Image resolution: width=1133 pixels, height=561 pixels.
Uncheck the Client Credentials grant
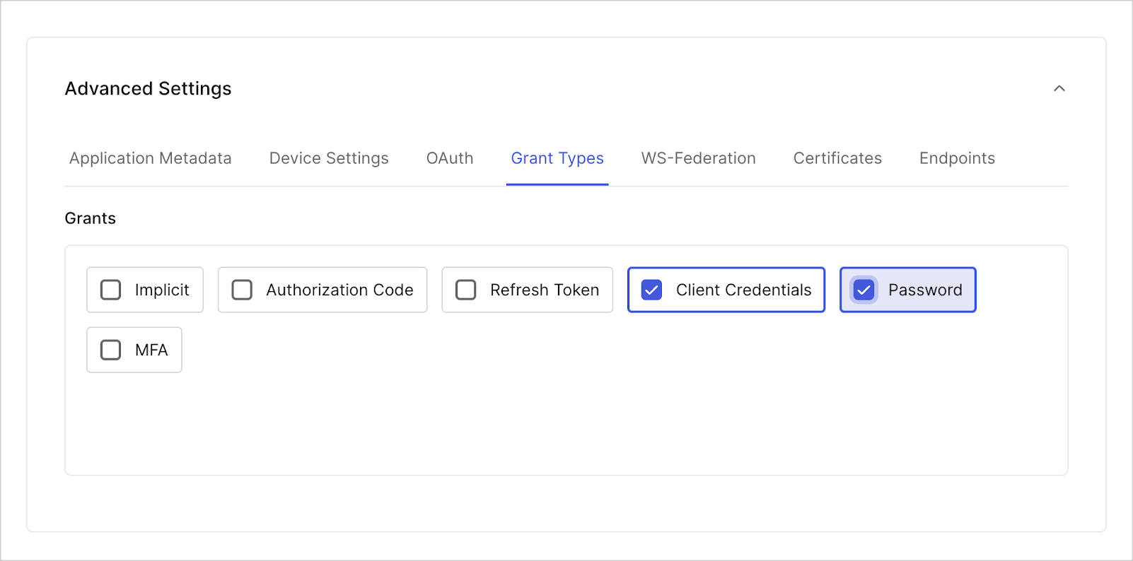click(651, 290)
